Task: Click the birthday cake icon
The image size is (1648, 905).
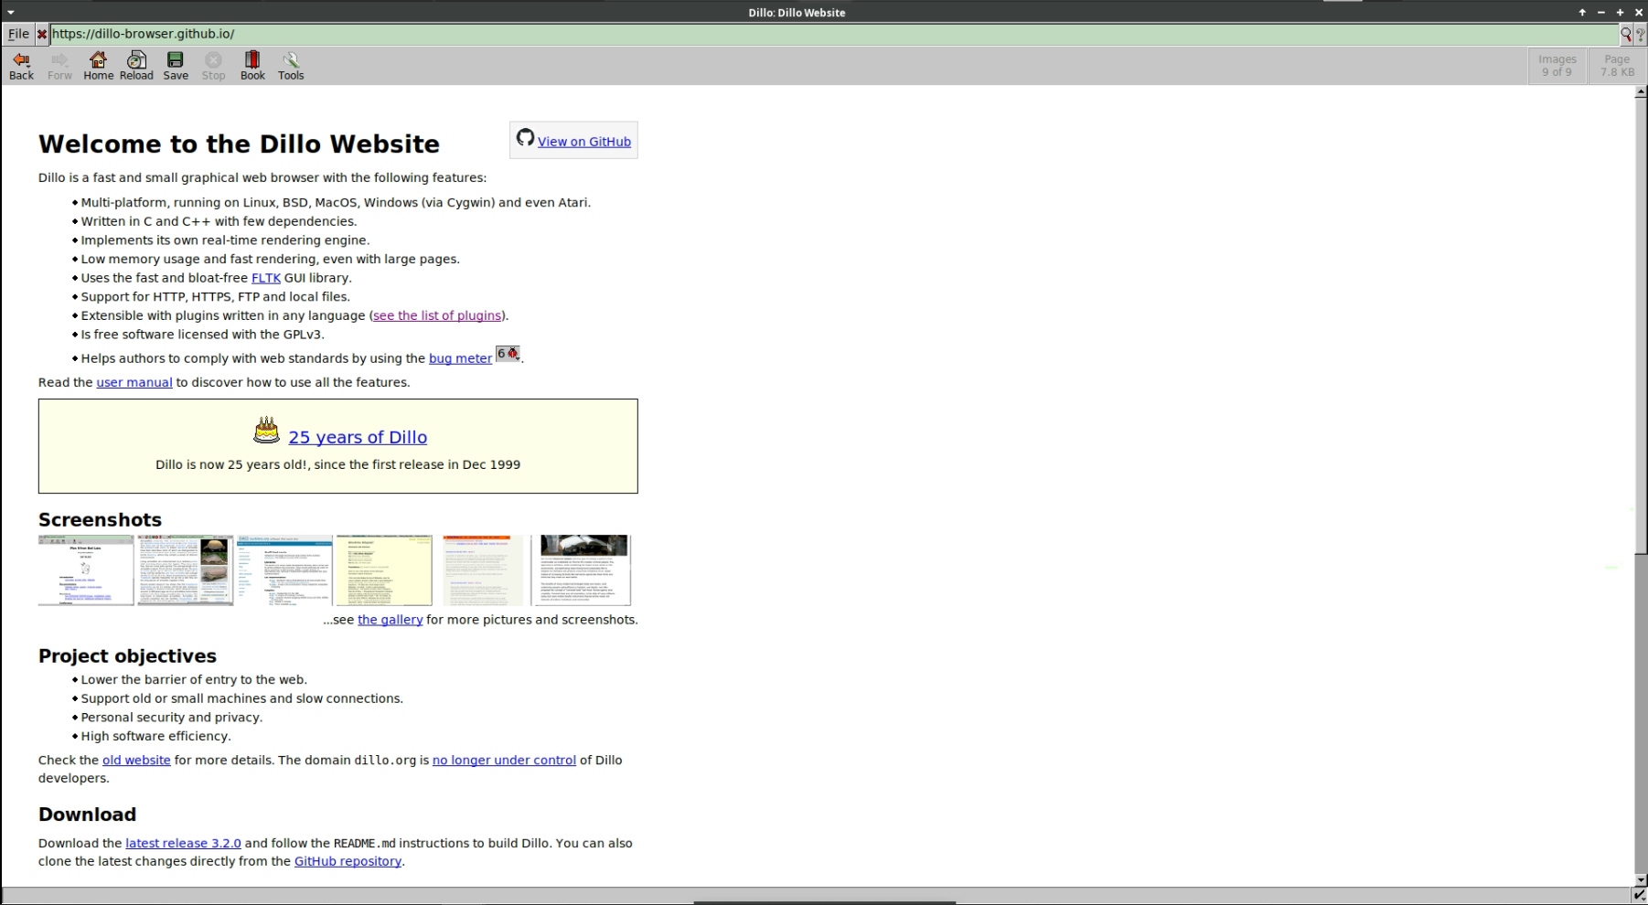Action: [x=266, y=430]
